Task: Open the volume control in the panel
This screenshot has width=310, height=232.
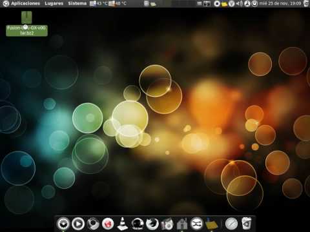Action: pyautogui.click(x=239, y=4)
